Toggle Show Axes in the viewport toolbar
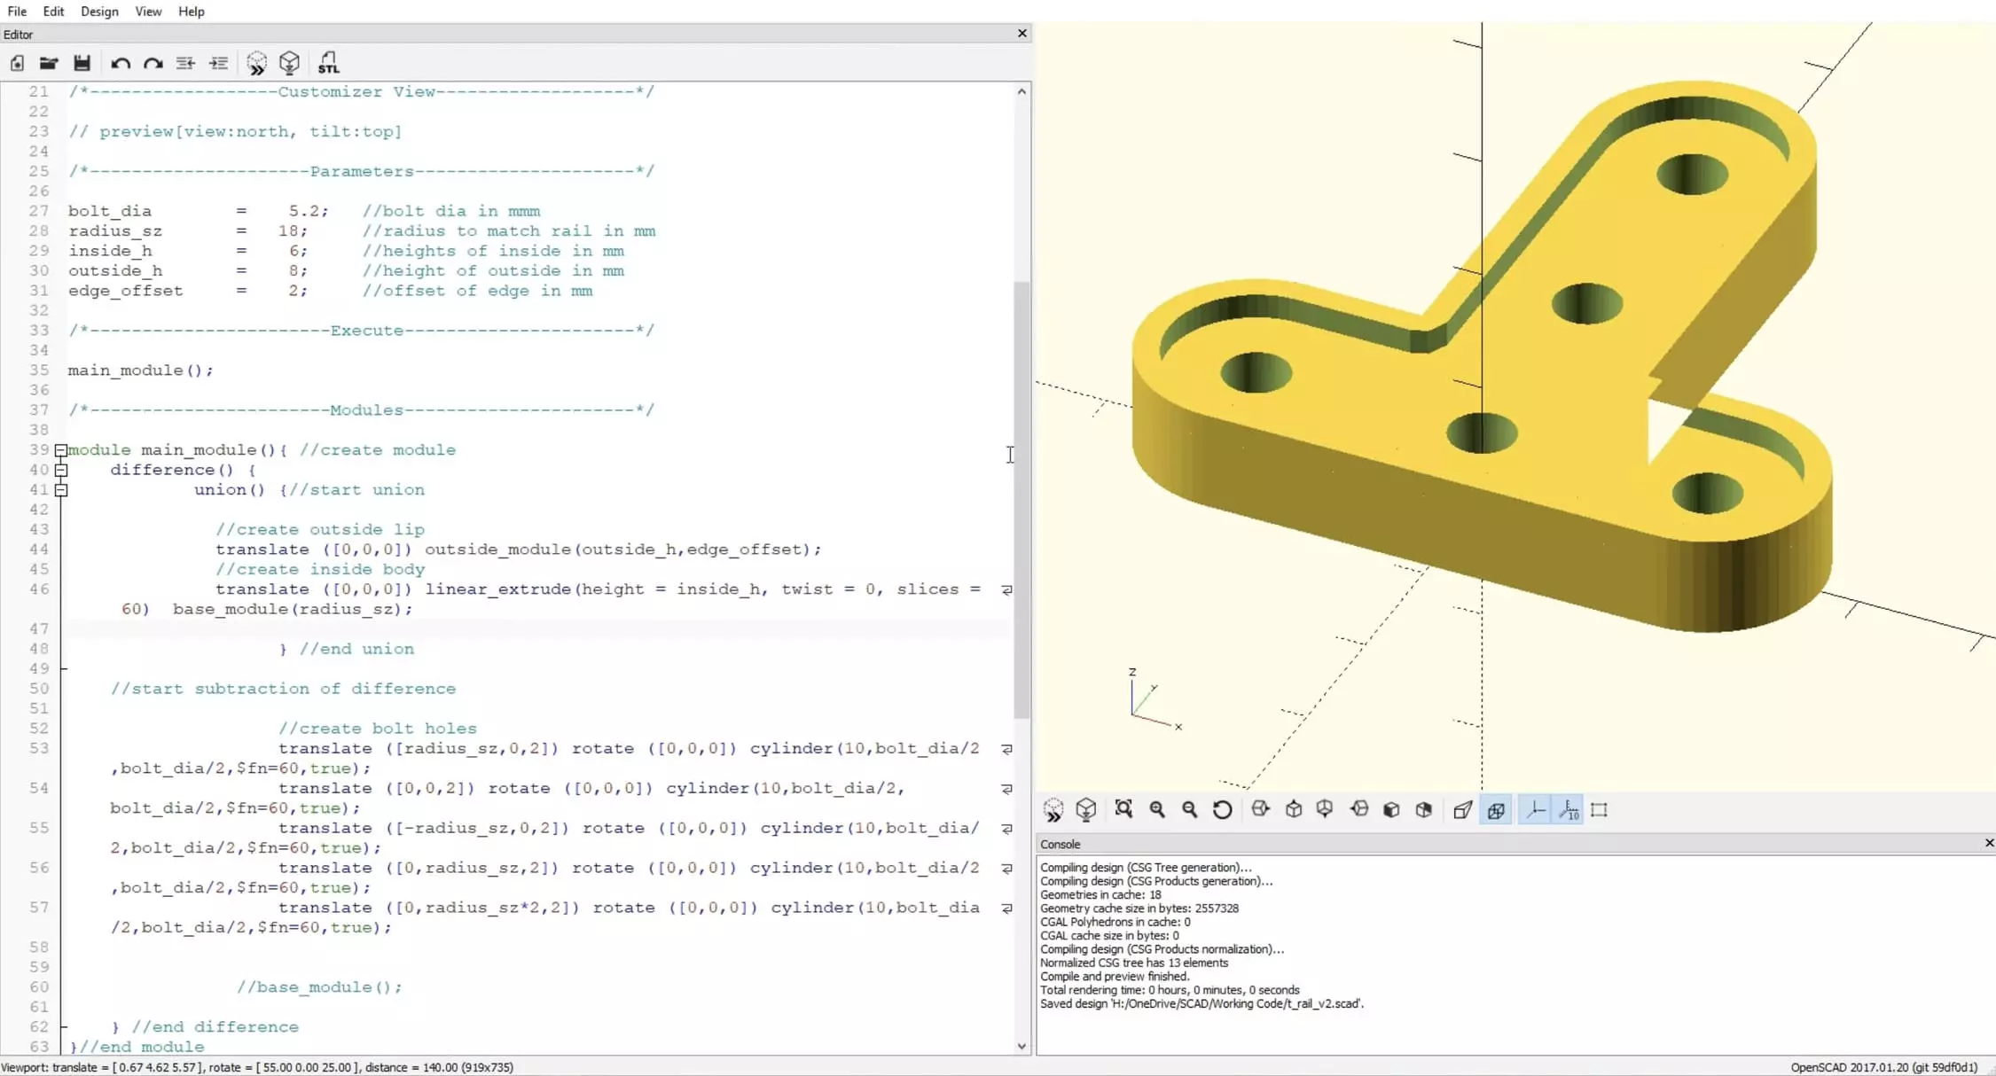Viewport: 1996px width, 1076px height. pos(1536,809)
